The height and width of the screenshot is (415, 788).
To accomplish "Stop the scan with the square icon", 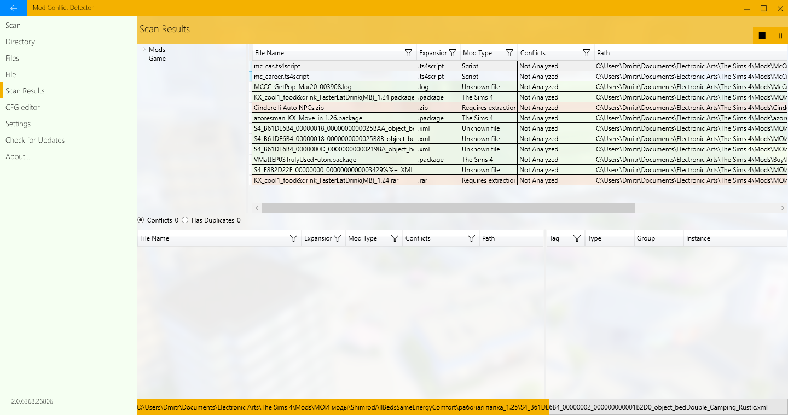I will click(762, 36).
